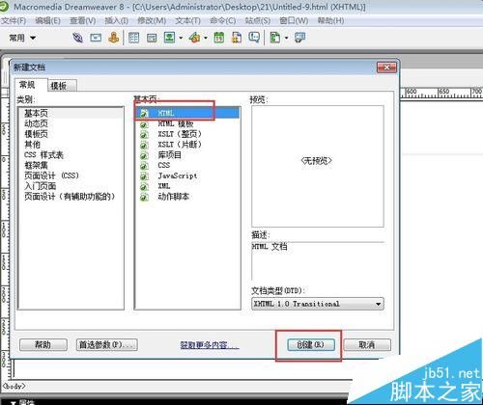The image size is (483, 405).
Task: Open the 修改(M) menu
Action: click(x=152, y=21)
